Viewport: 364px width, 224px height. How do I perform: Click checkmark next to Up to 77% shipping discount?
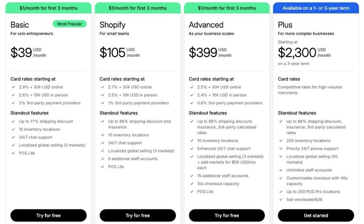[13, 121]
